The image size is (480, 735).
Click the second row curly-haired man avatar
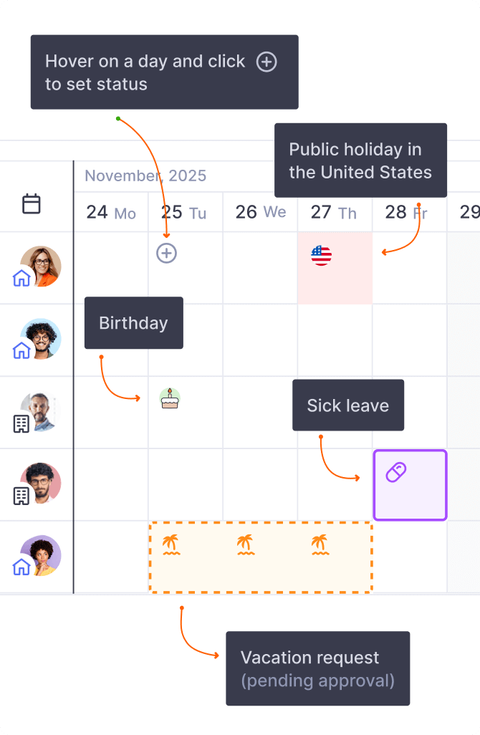(x=42, y=337)
